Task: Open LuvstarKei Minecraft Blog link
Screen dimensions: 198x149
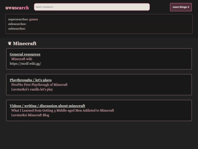Action: tap(30, 115)
